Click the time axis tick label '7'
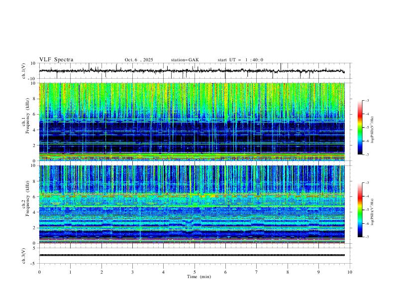Viewport: 394px width, 305px height. (257, 272)
